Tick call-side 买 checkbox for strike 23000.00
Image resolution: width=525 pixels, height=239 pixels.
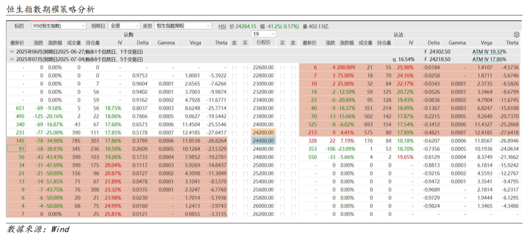tap(245, 84)
